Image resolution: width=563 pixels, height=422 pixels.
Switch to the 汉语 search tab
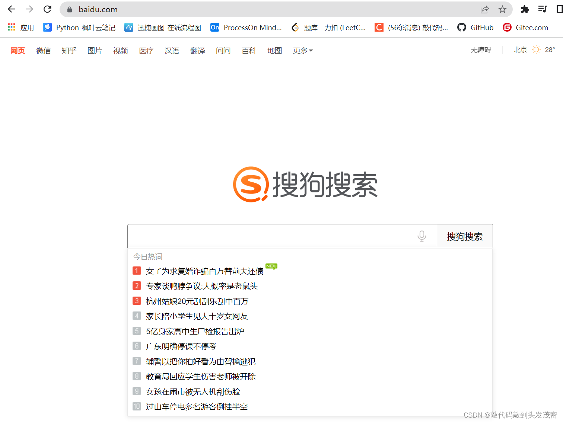coord(172,51)
